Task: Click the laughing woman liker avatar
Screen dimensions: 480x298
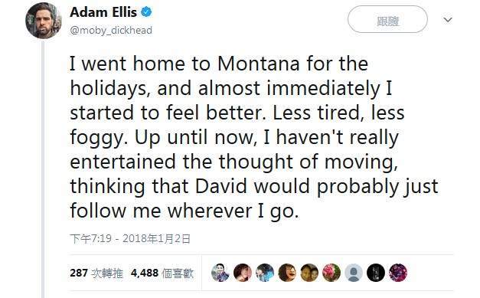Action: pyautogui.click(x=287, y=273)
